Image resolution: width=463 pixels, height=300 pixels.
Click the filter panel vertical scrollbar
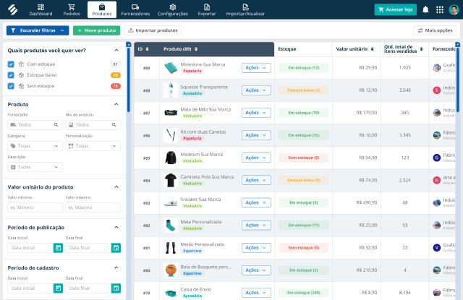point(129,80)
